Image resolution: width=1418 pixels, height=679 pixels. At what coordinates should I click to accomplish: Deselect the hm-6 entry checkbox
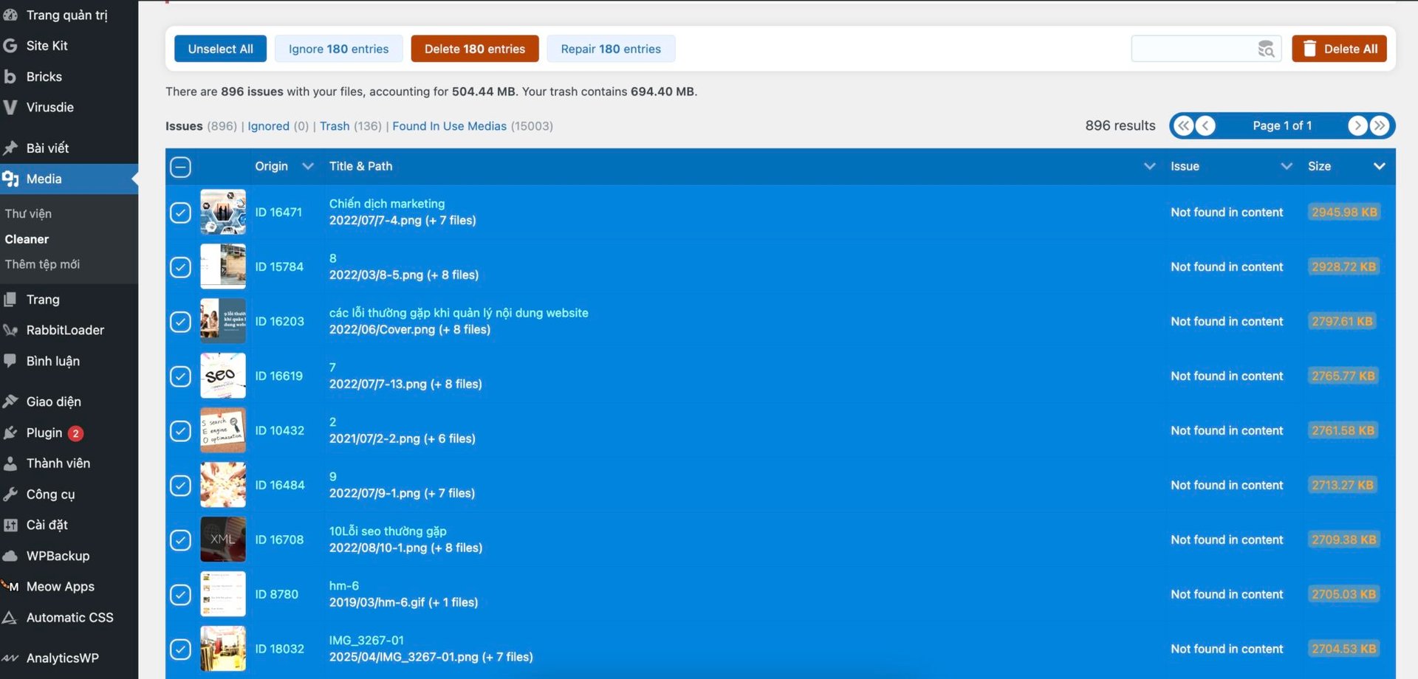(180, 594)
